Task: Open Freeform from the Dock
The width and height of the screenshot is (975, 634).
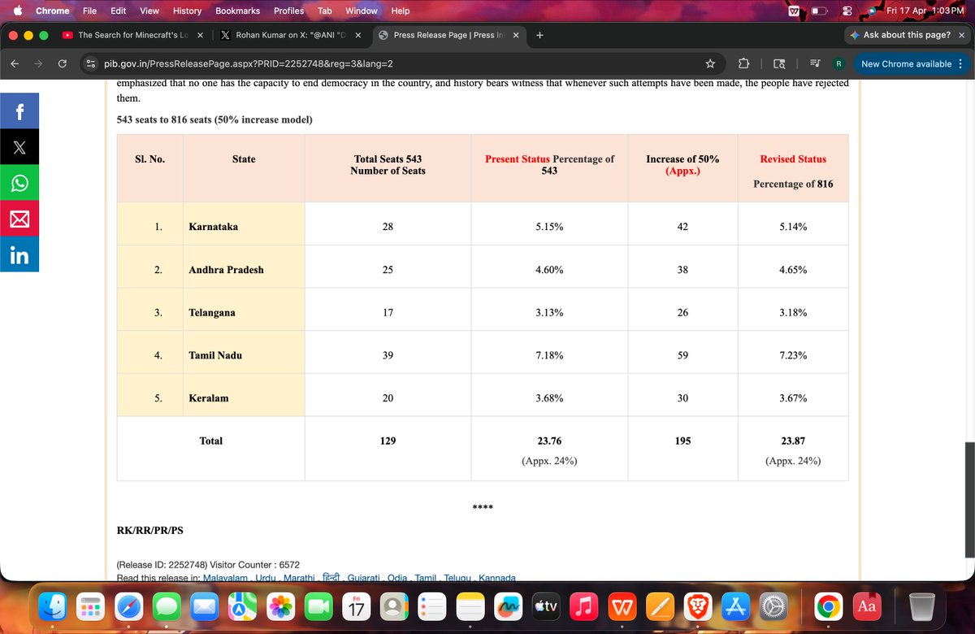Action: 508,606
